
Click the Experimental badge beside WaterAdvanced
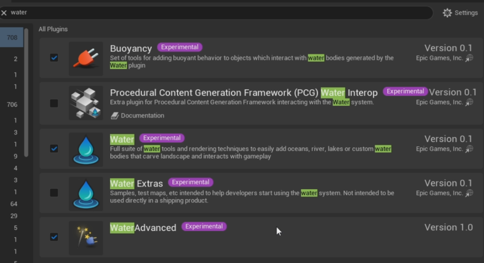[x=204, y=226]
